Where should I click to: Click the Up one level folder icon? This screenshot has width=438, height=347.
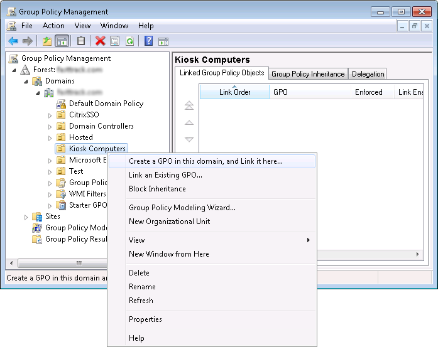coord(47,41)
